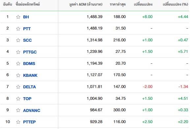Viewport: 196px width, 129px height.
Task: Click the ชื่อย่อหลักทรัพย์ column header
Action: (x=28, y=4)
